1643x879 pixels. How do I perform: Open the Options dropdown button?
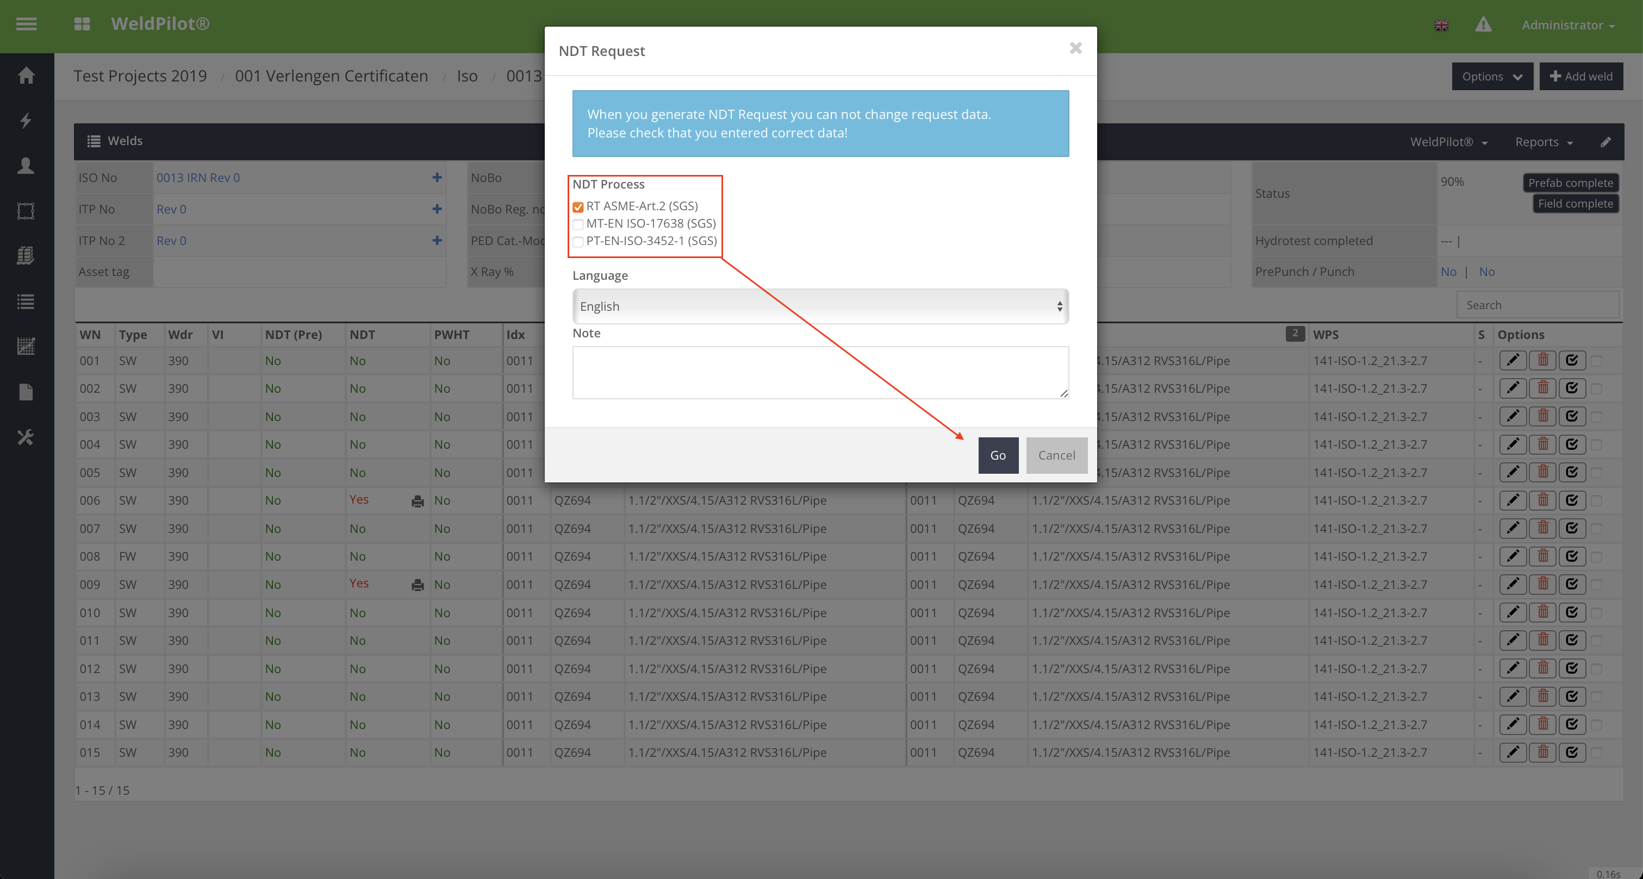pos(1492,77)
